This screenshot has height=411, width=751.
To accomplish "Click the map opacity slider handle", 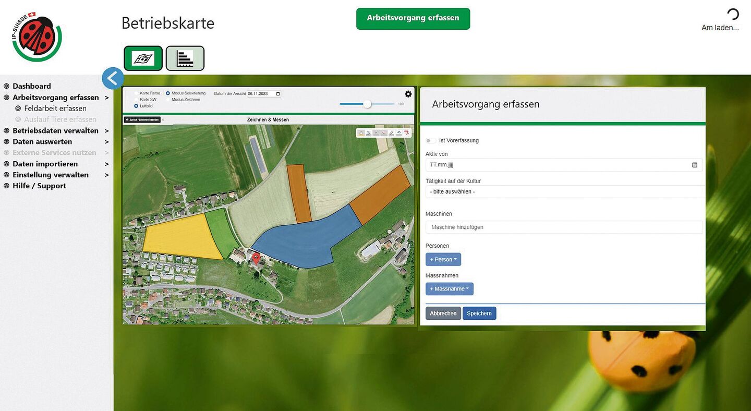I will tap(367, 104).
